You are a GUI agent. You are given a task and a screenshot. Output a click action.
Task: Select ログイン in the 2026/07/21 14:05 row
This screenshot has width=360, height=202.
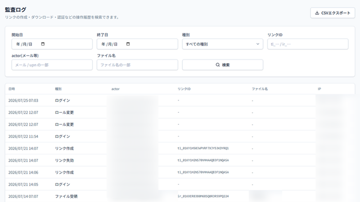[63, 184]
